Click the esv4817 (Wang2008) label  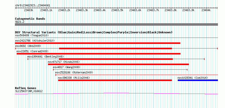[x=66, y=67]
